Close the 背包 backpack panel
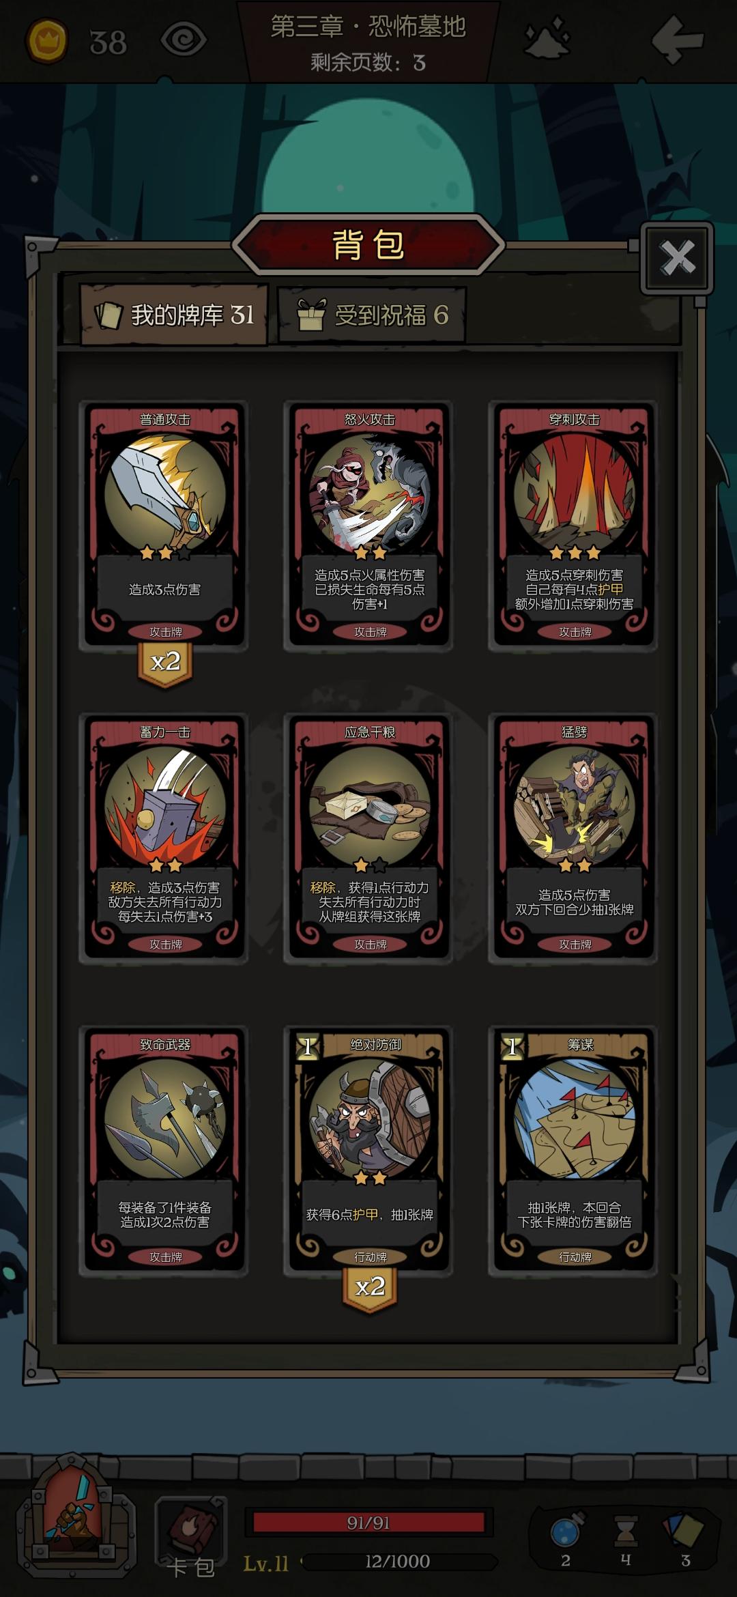This screenshot has height=1597, width=737. pos(677,258)
